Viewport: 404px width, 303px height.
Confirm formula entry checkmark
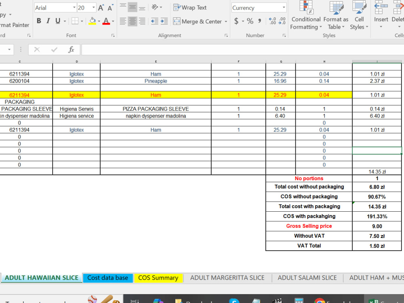point(54,49)
